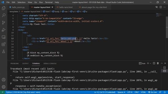This screenshot has width=168, height=94.
Task: Click the nav breadcrumb item
Action: point(65,11)
